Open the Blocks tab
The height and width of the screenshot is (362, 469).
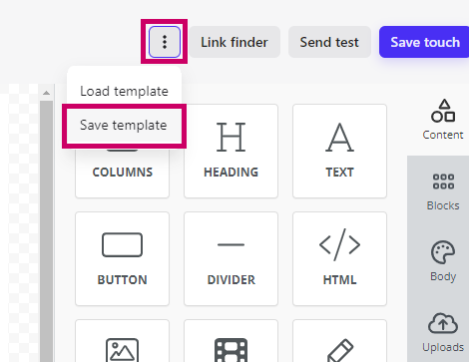(443, 191)
